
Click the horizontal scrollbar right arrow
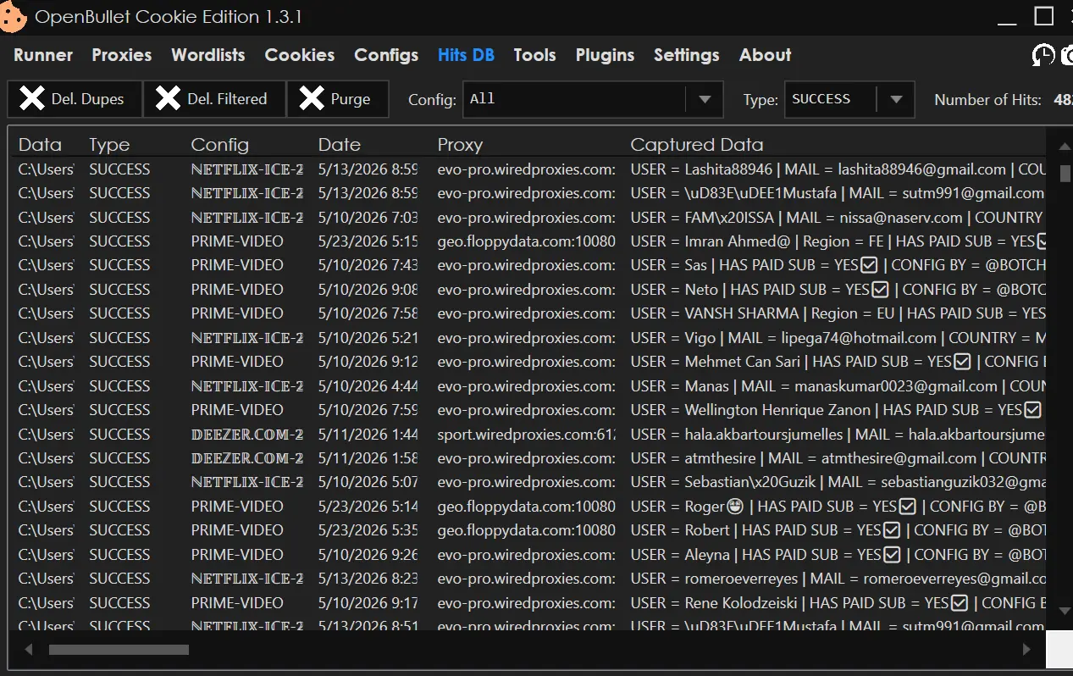[1026, 650]
